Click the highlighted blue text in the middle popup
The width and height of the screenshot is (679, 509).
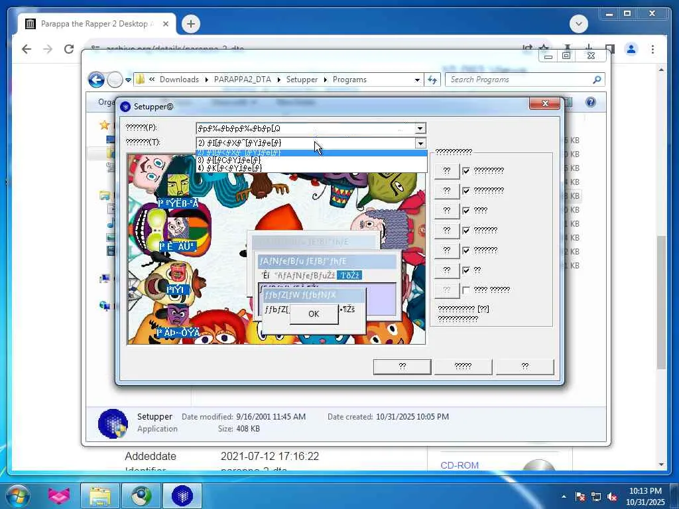pyautogui.click(x=349, y=275)
